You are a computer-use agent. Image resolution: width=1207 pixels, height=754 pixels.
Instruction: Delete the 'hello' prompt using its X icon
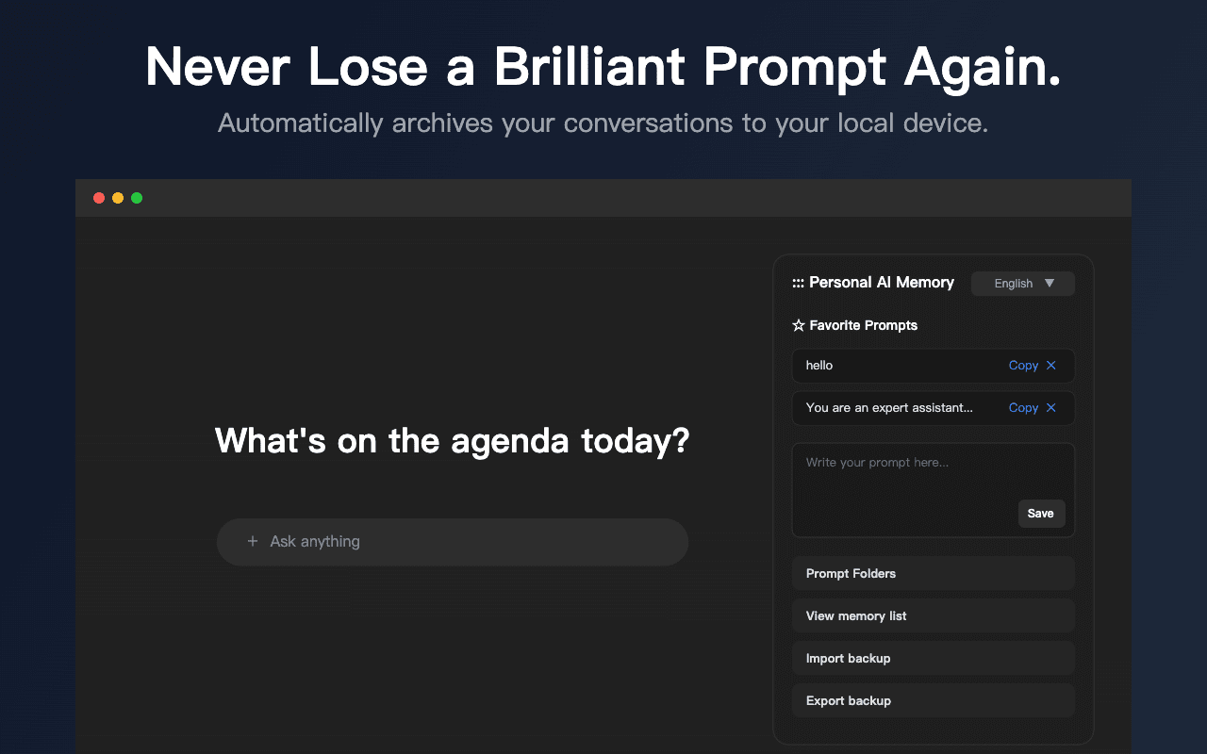(1053, 365)
